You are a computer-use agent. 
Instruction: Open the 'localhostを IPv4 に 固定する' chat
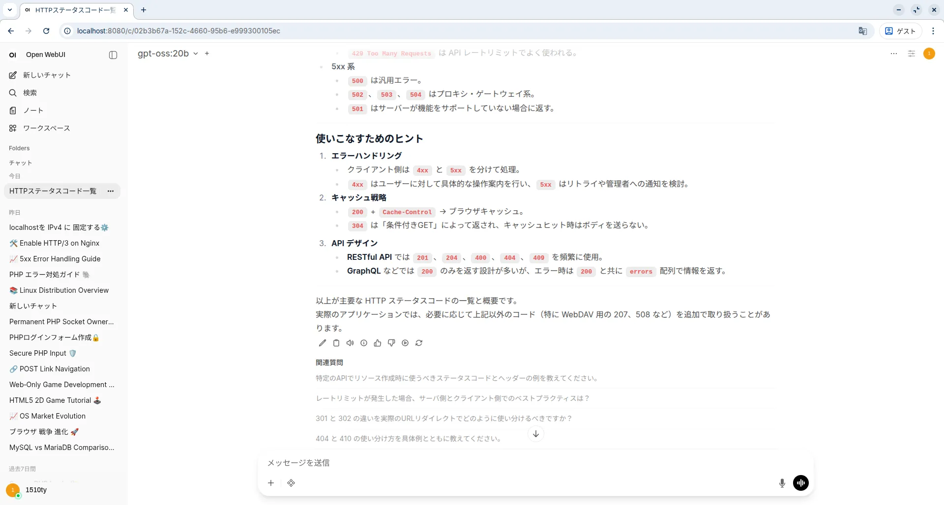[x=62, y=227]
